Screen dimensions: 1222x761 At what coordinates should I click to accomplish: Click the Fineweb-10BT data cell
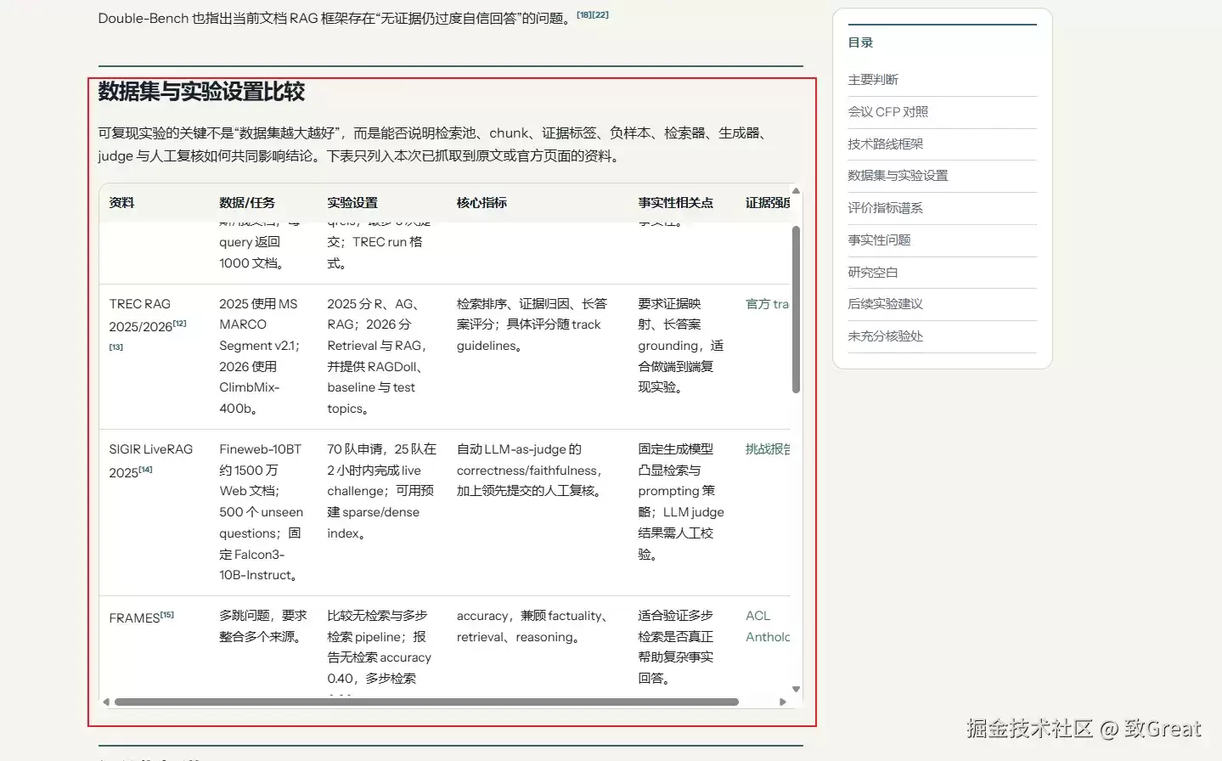tap(262, 512)
